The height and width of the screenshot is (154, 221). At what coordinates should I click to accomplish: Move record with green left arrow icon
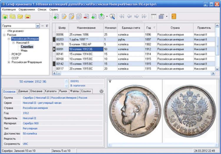point(94,16)
